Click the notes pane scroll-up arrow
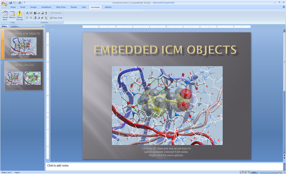This screenshot has height=174, width=286. coord(284,164)
